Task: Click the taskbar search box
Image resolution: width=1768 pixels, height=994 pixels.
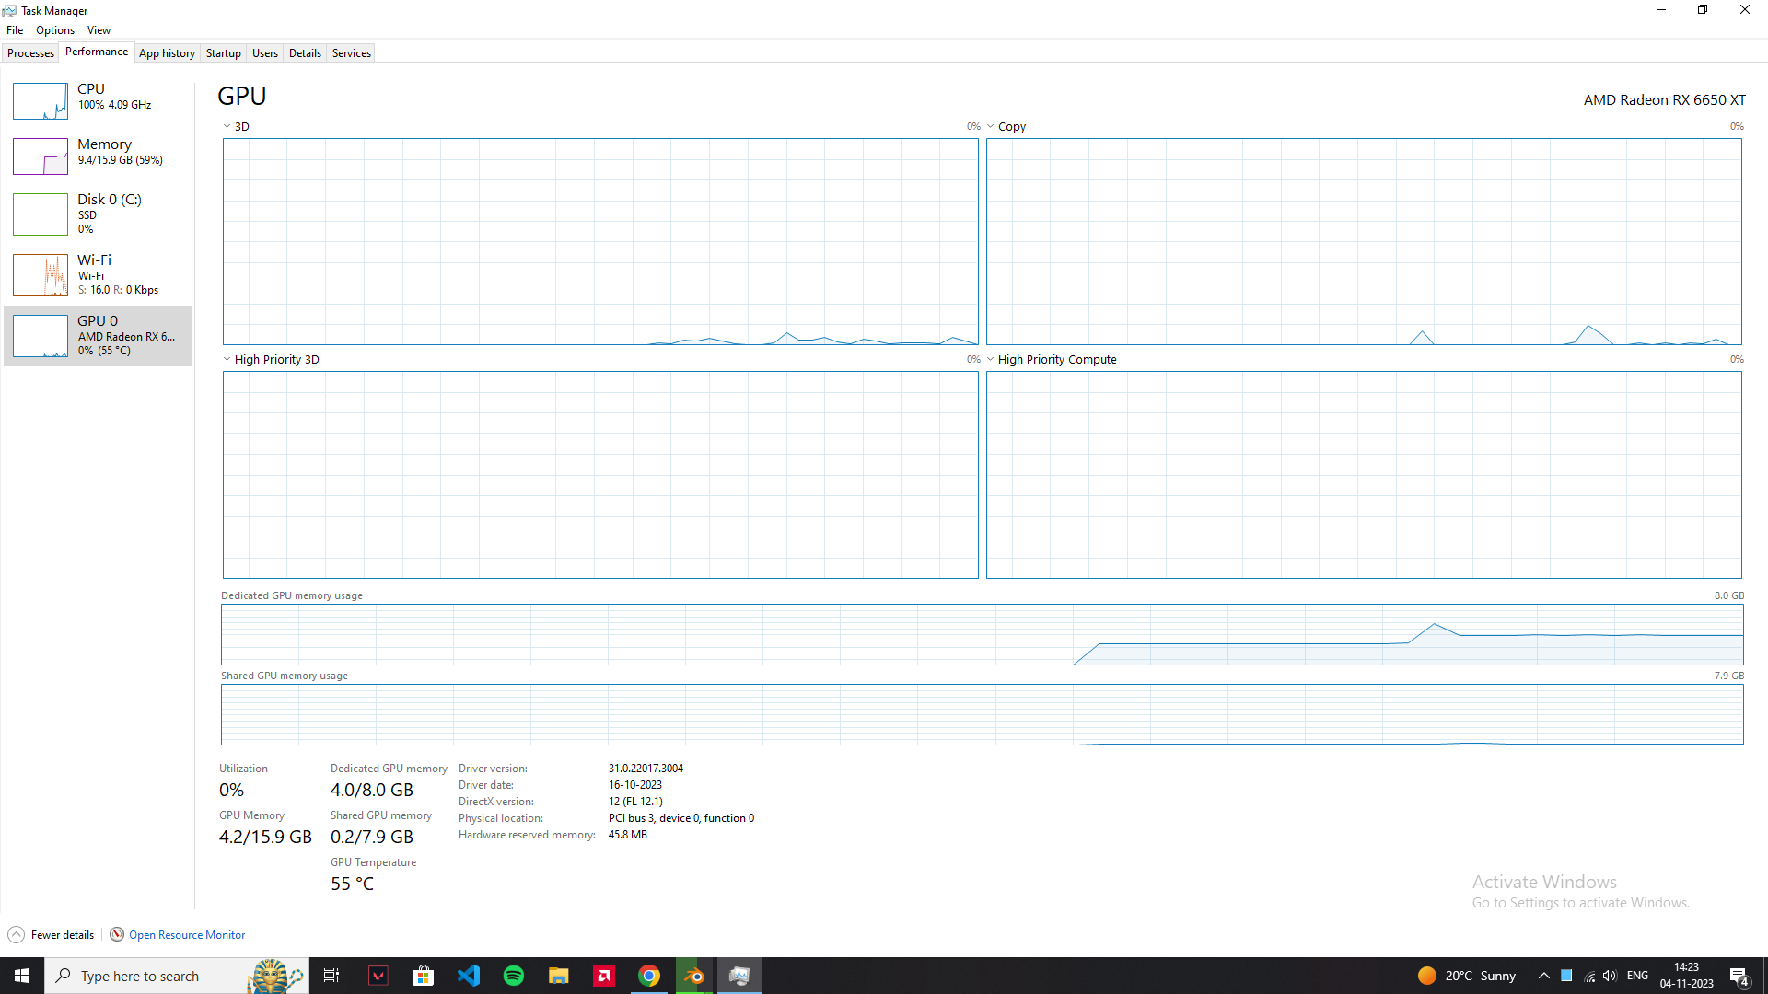Action: tap(175, 976)
